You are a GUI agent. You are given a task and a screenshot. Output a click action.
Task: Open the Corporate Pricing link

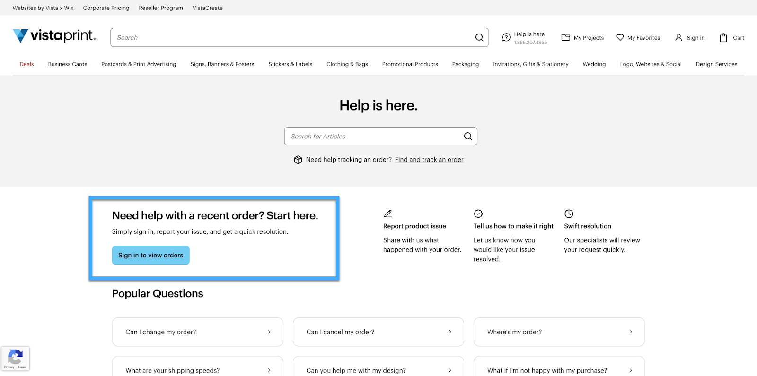pyautogui.click(x=106, y=8)
